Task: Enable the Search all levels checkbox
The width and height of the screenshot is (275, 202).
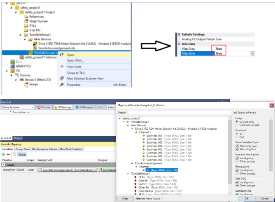Action: [235, 112]
